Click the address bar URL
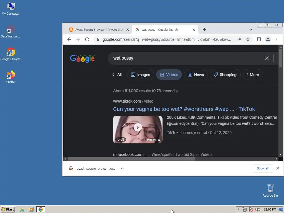 coord(167,39)
